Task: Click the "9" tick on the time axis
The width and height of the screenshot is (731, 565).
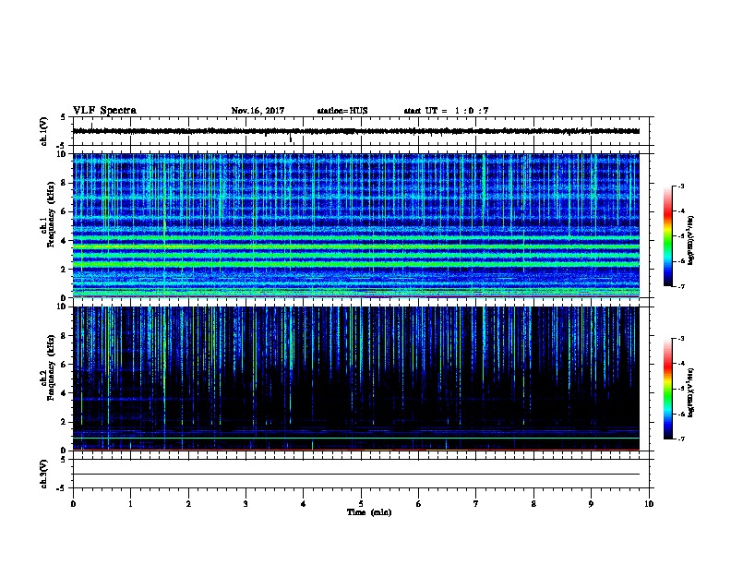Action: coord(591,504)
